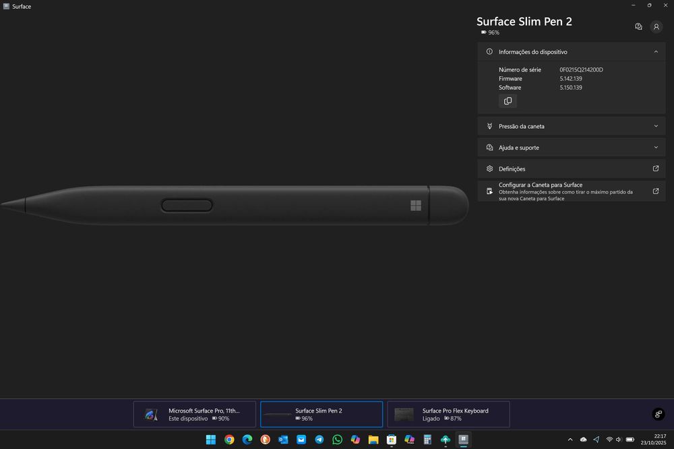Screen dimensions: 674x449
Task: Open File Explorer from taskbar
Action: coord(373,440)
